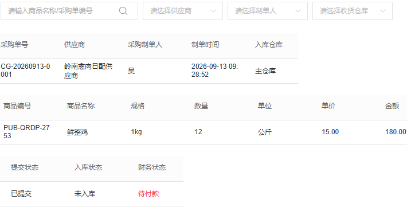Click the 入库仓库 column header
The height and width of the screenshot is (207, 407).
[269, 45]
